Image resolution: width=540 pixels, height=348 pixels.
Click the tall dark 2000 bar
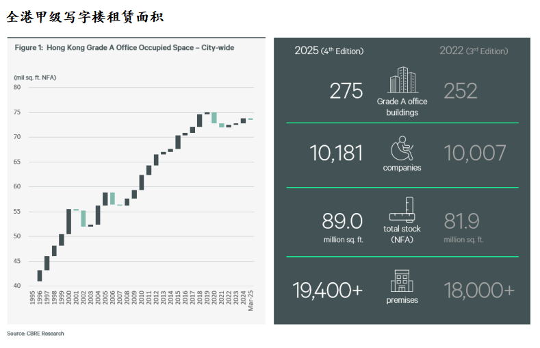tap(69, 221)
